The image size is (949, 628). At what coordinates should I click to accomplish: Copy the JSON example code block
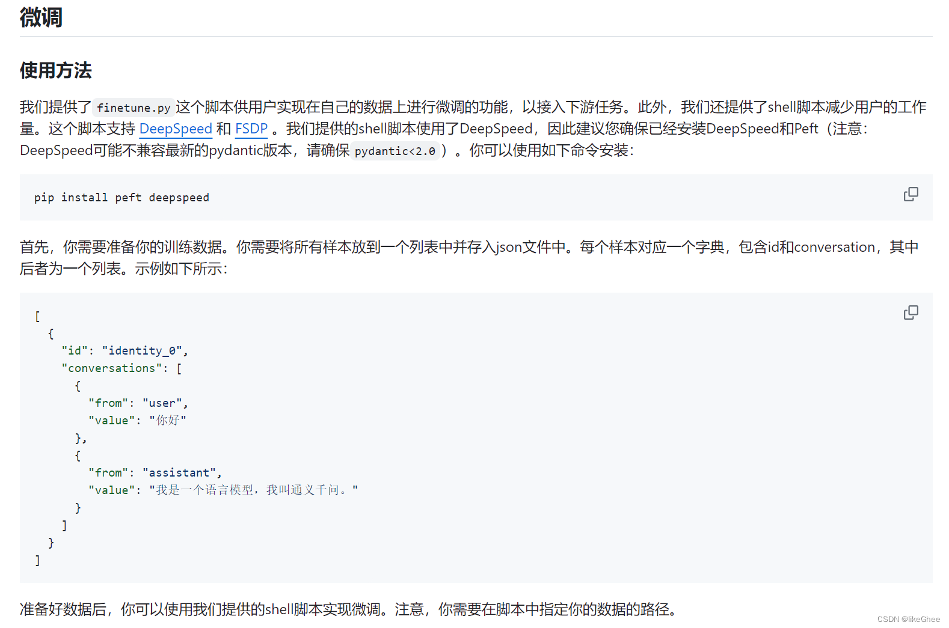click(x=911, y=312)
